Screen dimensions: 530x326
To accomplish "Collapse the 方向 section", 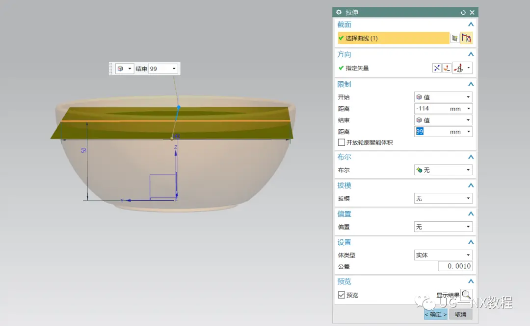I will pos(471,54).
